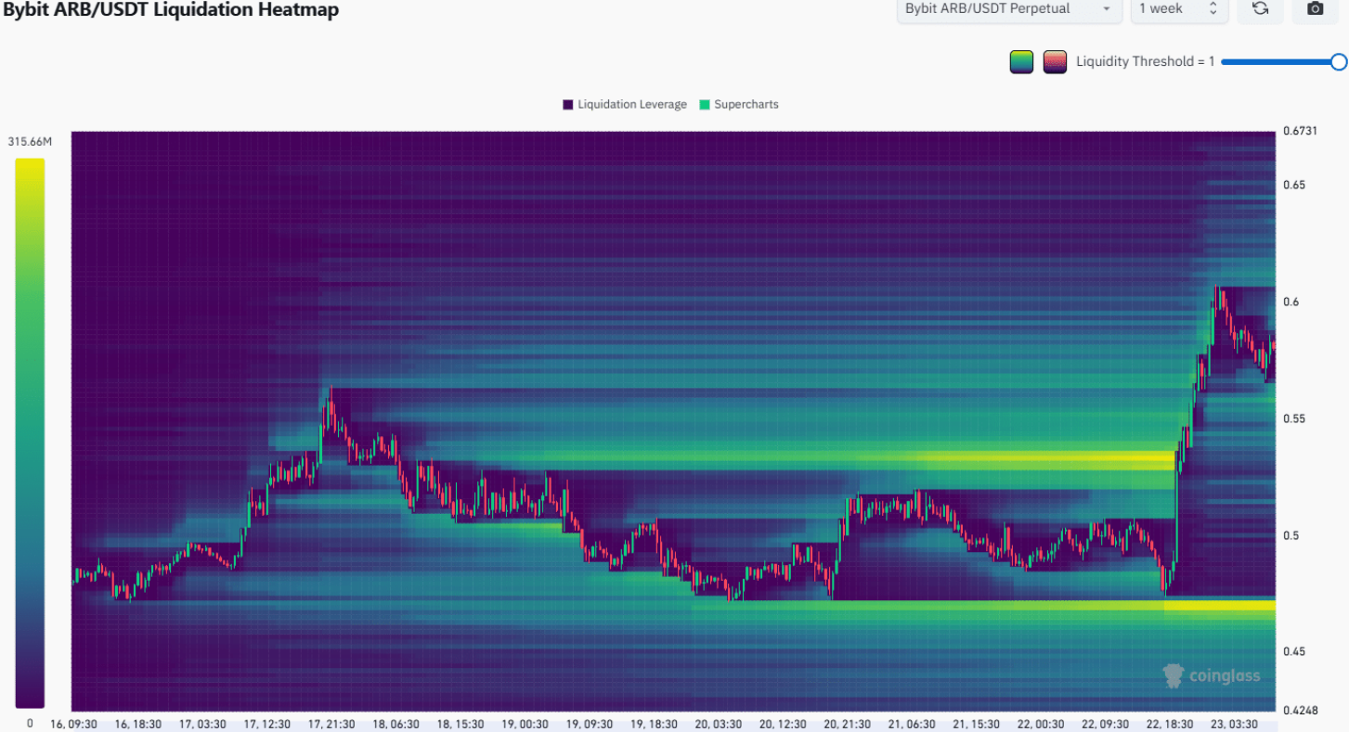This screenshot has height=732, width=1349.
Task: Click the chart title Bybit ARB/USDT Liquidation Heatmap
Action: (171, 10)
